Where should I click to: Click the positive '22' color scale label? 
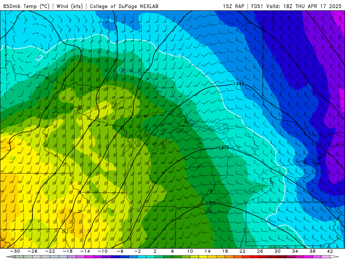(242, 251)
